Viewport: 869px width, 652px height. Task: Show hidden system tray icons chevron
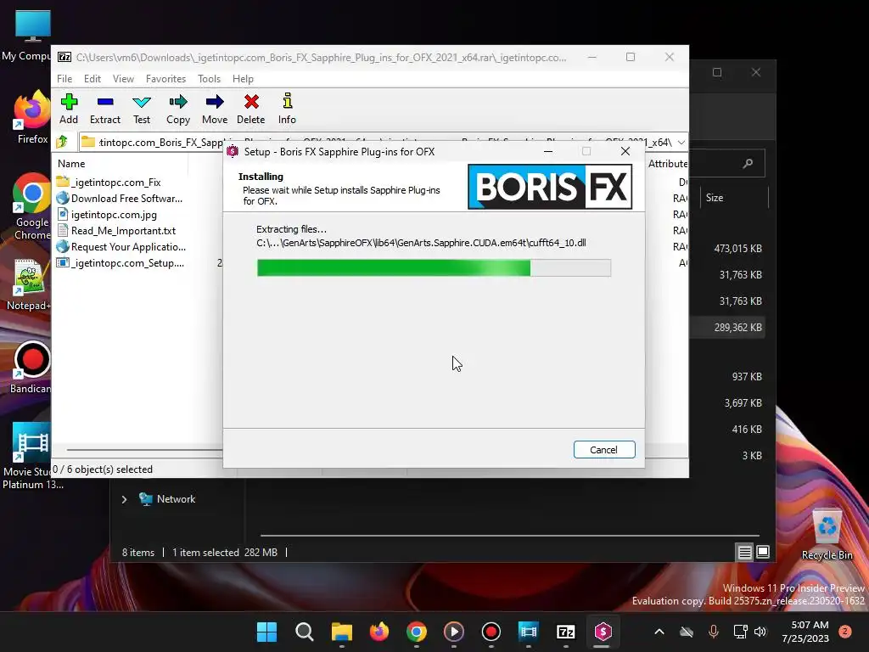click(x=659, y=632)
